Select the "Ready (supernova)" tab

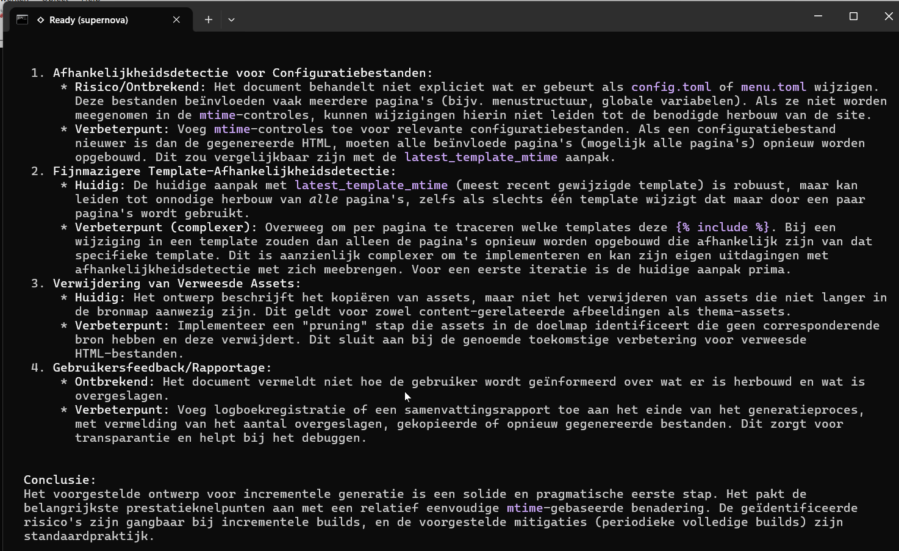click(88, 20)
